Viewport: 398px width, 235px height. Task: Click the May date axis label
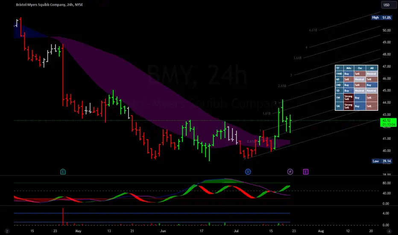coord(78,231)
